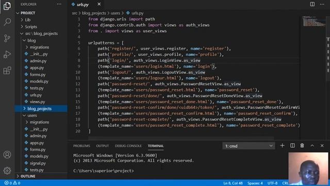Change encoding via UTF-8
Image resolution: width=330 pixels, height=186 pixels.
pos(273,183)
